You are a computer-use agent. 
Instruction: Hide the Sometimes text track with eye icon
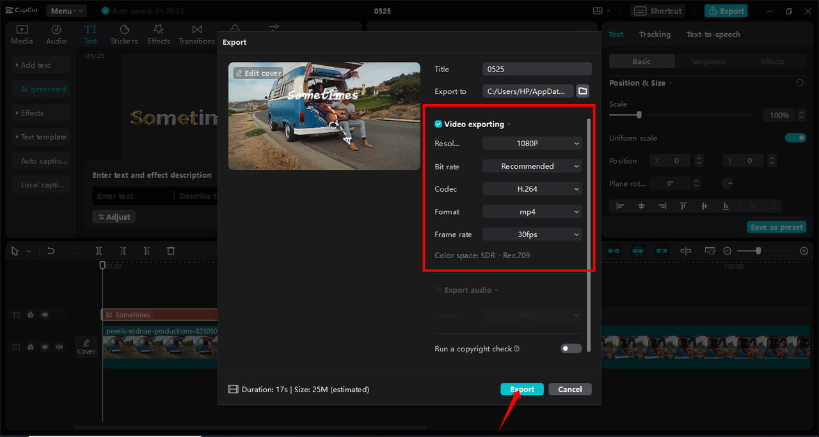45,315
